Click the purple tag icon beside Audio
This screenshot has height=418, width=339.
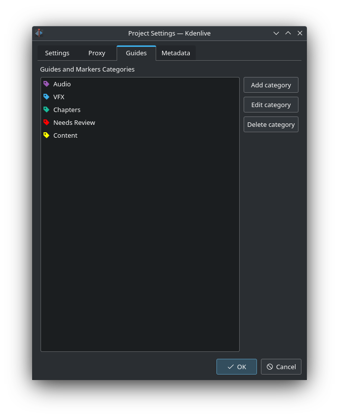(46, 84)
